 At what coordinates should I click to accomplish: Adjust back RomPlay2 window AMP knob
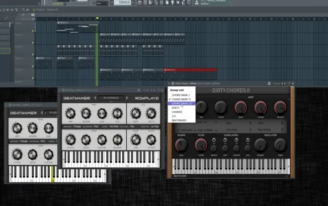click(17, 128)
